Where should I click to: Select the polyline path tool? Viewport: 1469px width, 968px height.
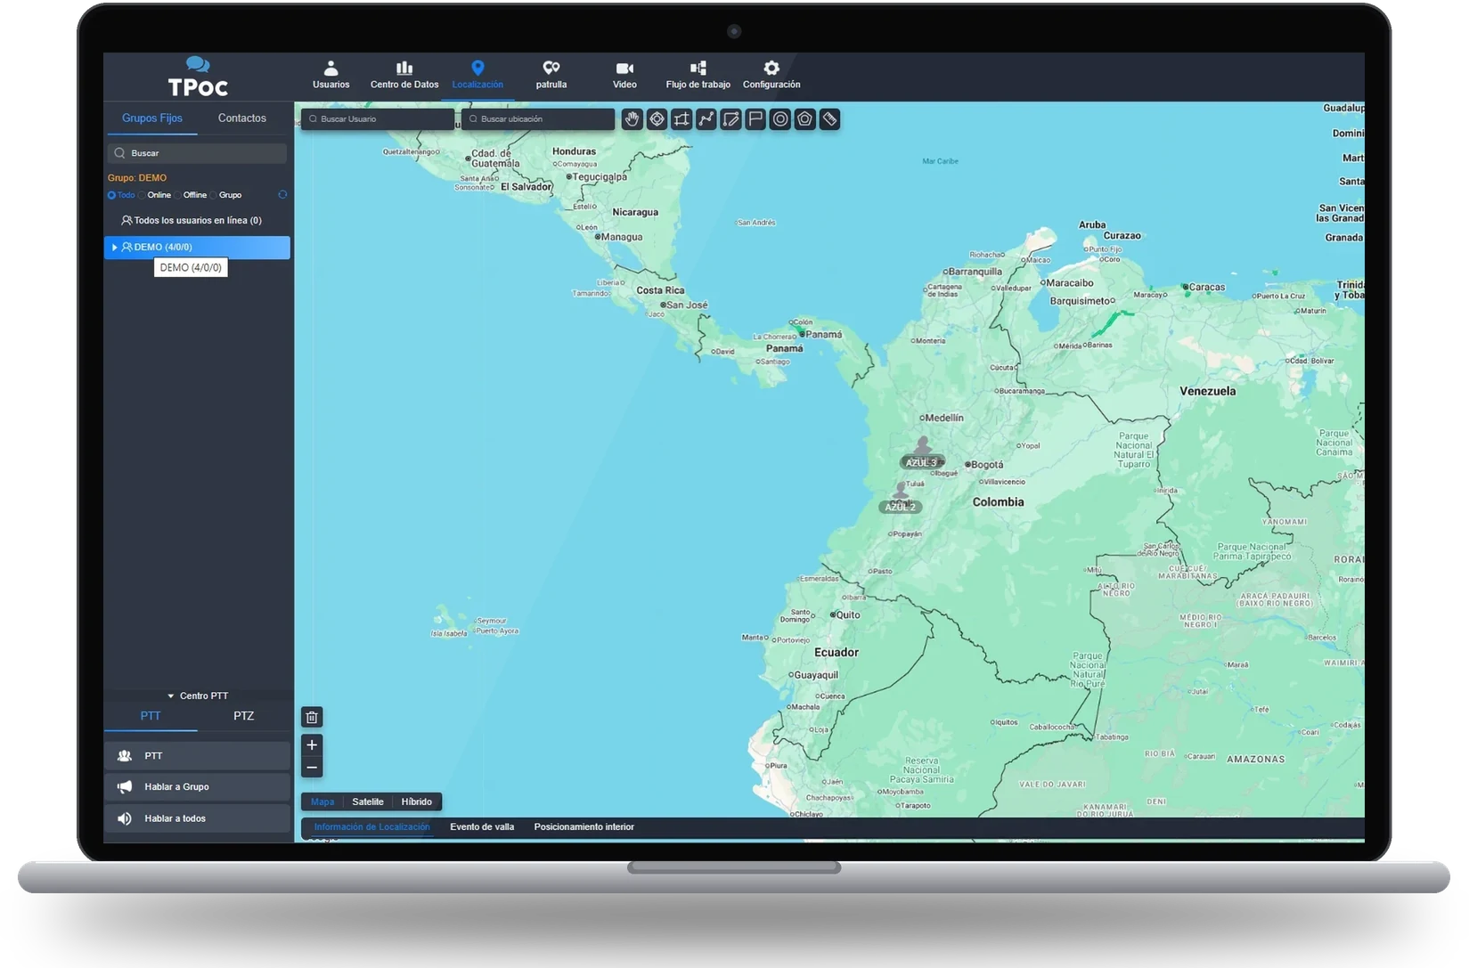706,119
